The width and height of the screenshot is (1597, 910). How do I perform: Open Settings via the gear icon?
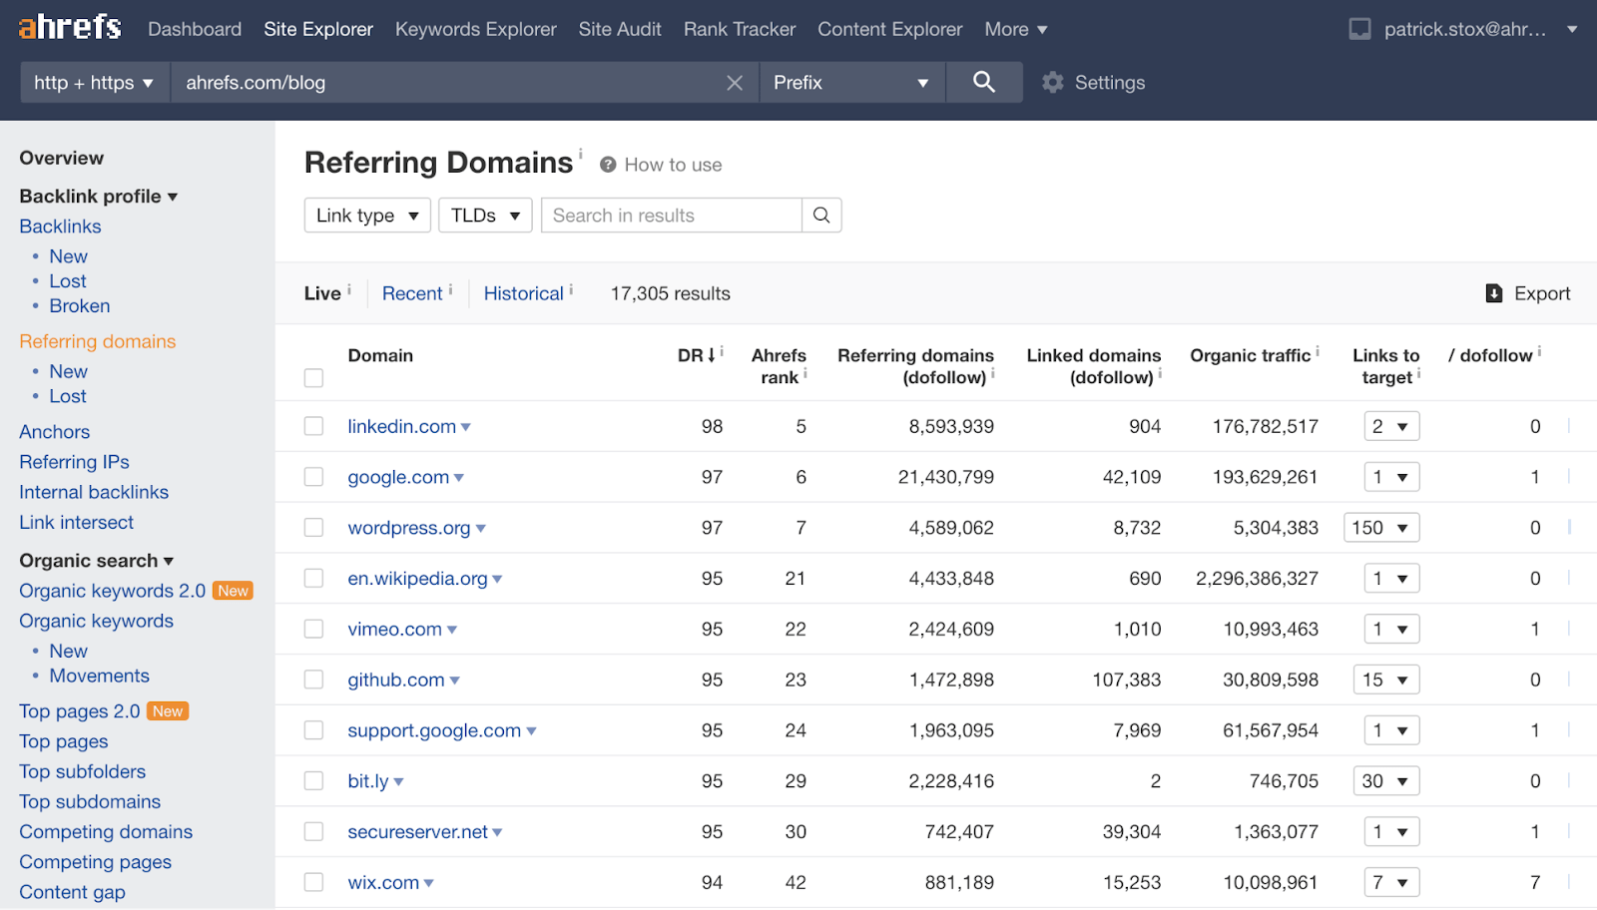pyautogui.click(x=1052, y=82)
